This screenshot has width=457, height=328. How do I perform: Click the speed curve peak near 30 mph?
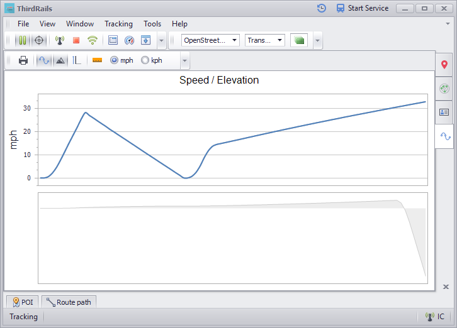click(x=86, y=112)
